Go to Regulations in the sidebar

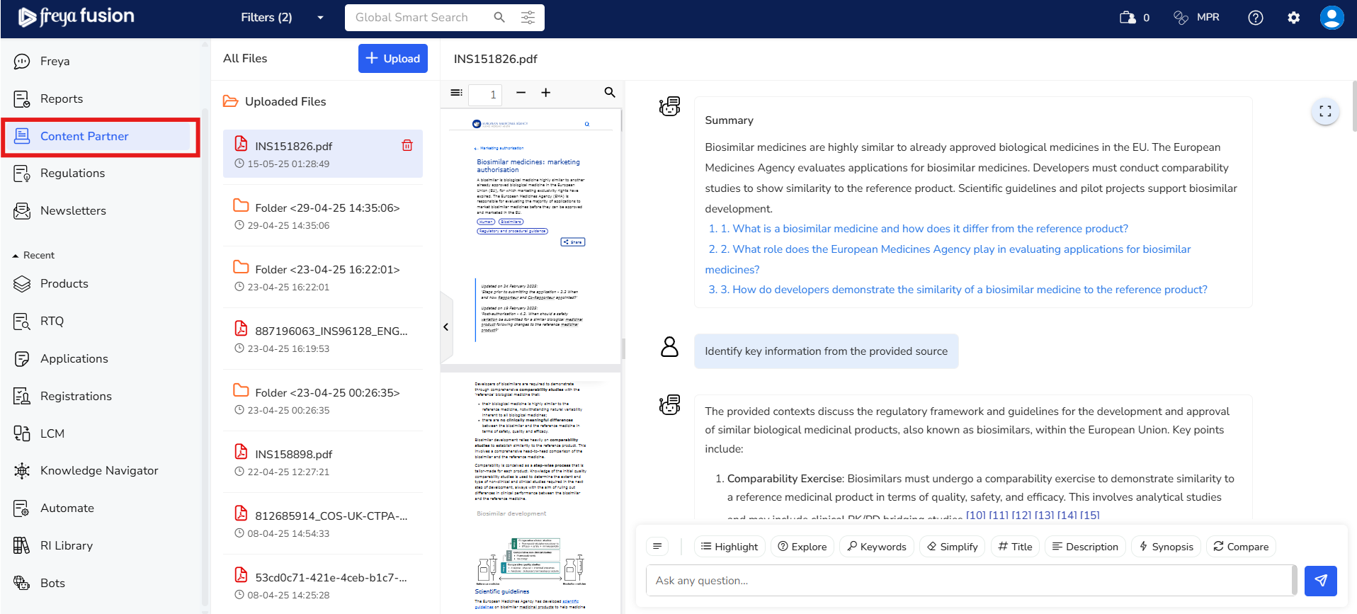(72, 174)
